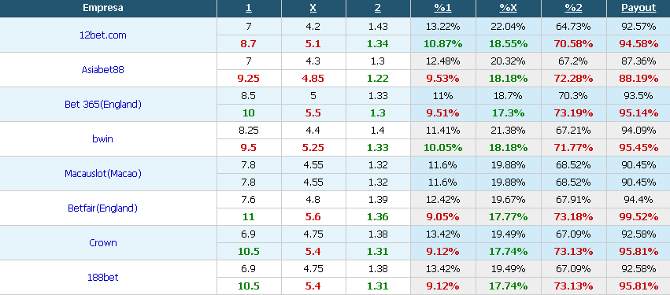Open the Betfair(England) link

coord(103,208)
